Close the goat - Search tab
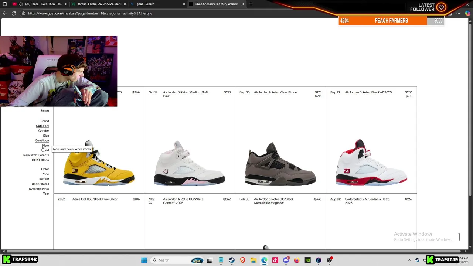This screenshot has height=266, width=473. 184,4
